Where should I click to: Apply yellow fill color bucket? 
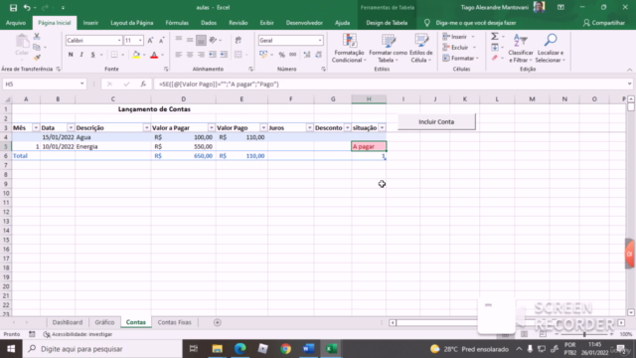click(x=136, y=55)
